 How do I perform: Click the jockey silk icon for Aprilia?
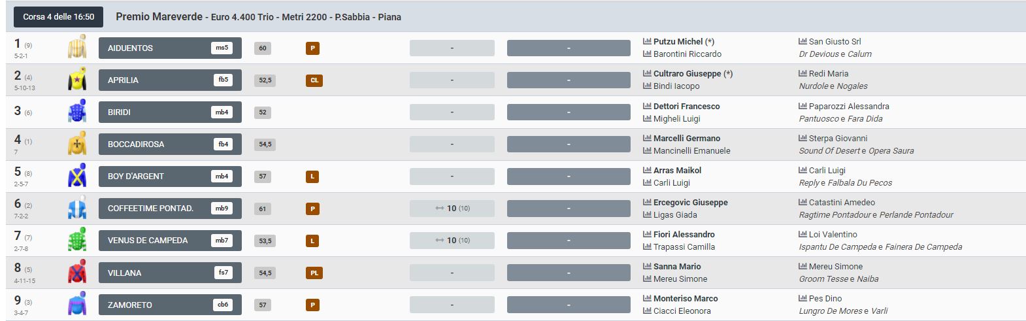pos(77,80)
